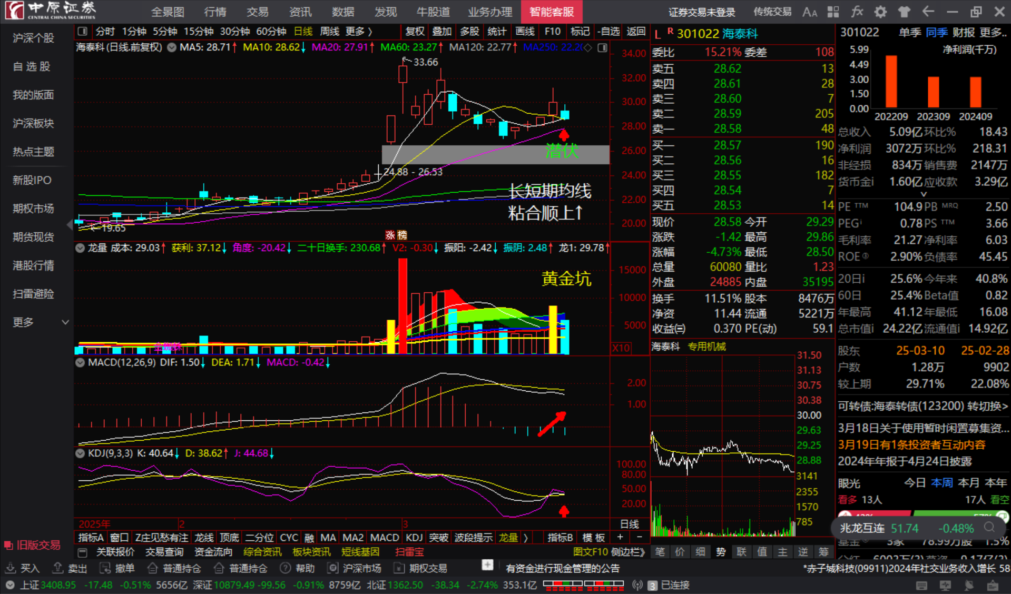Open the skin theme shirt icon

tap(904, 12)
